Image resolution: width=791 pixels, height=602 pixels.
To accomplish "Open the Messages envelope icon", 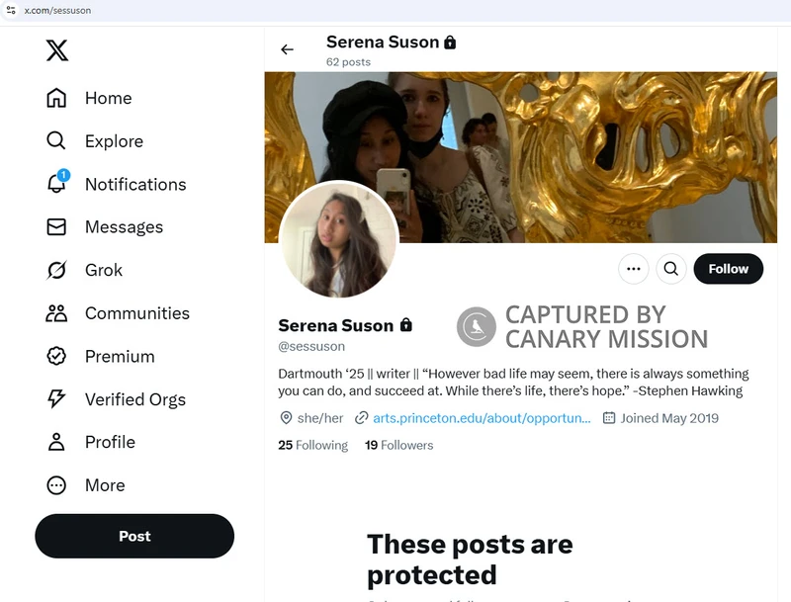I will (56, 227).
